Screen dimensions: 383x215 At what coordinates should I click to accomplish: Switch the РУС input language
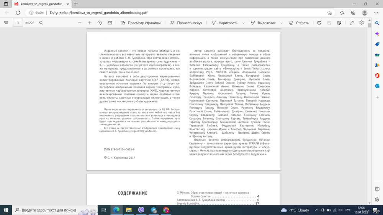[x=348, y=210]
